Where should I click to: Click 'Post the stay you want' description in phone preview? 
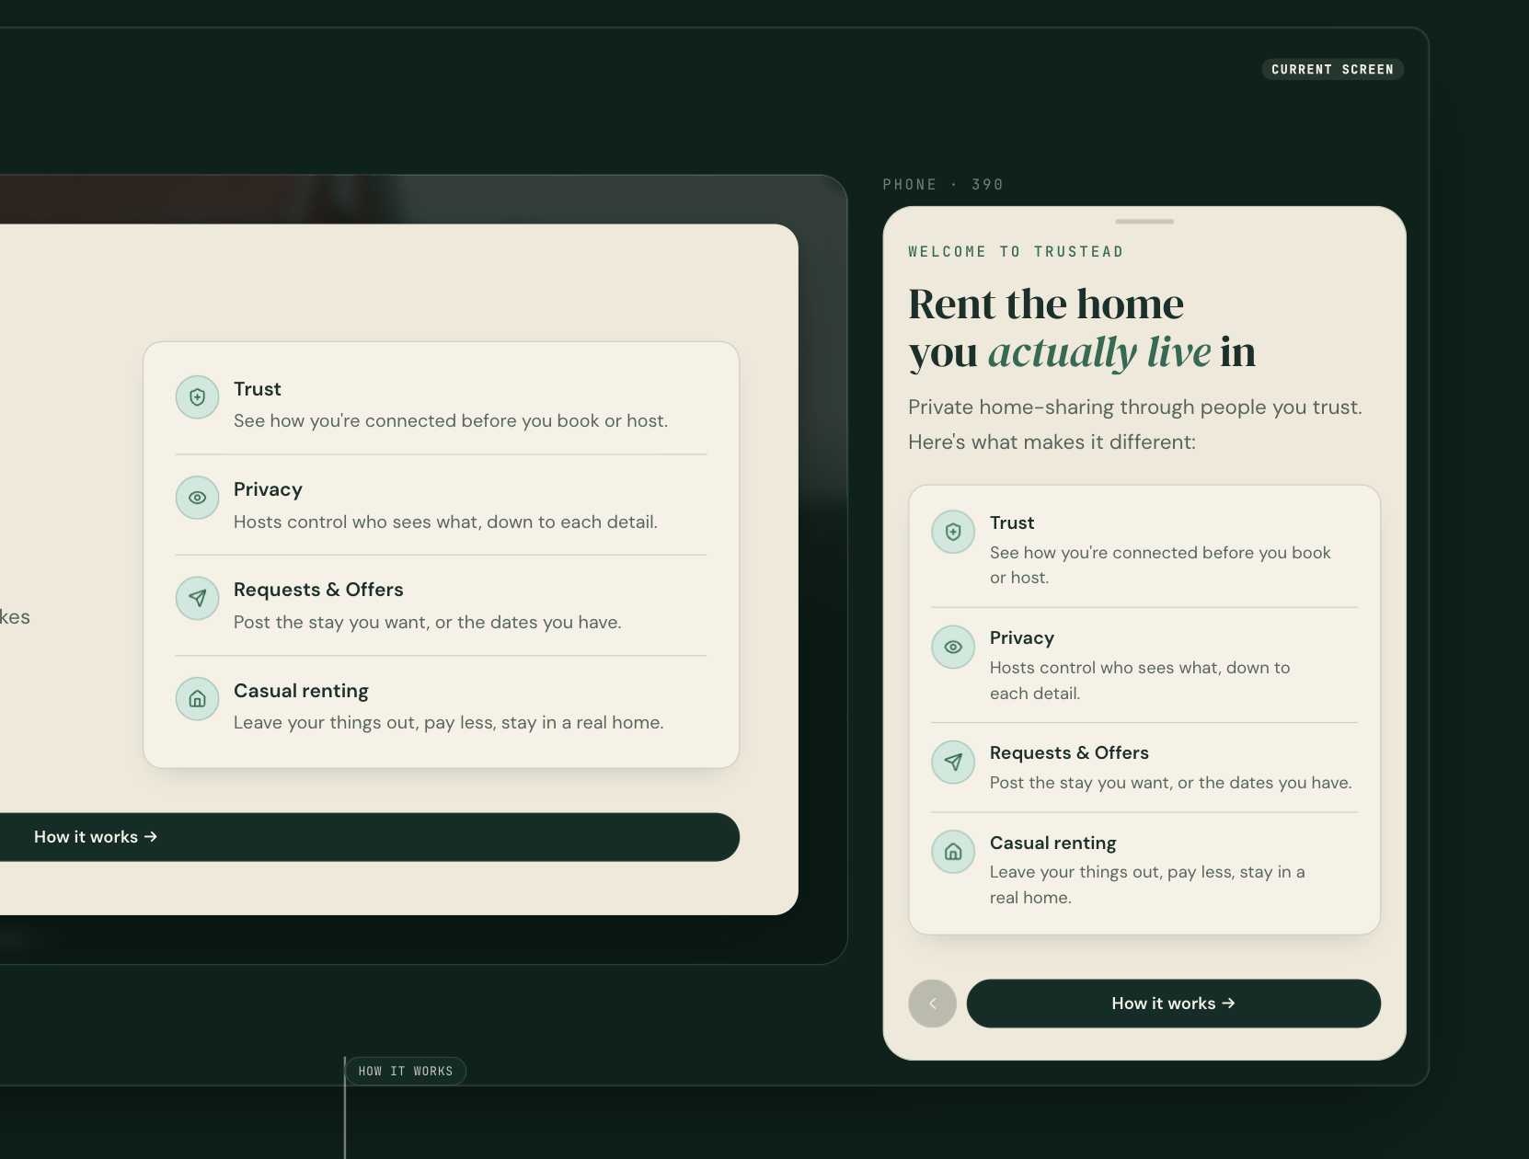pos(1171,783)
